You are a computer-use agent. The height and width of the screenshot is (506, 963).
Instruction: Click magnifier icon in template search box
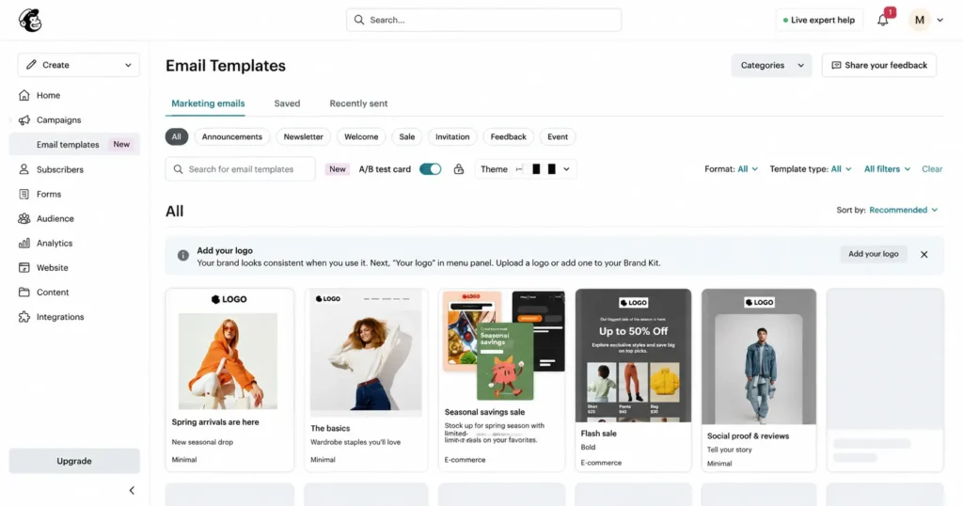coord(178,169)
